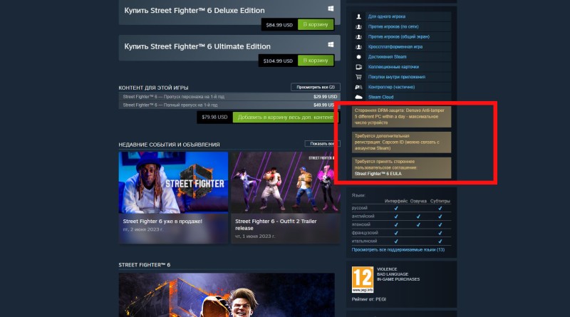570x317 pixels.
Task: Open 'Покупки внутри приложения' link
Action: 397,77
